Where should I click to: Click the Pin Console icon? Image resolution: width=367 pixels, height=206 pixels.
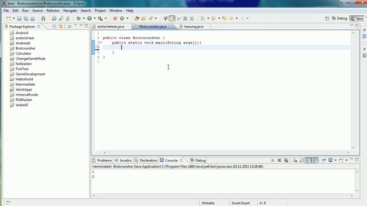(x=323, y=160)
